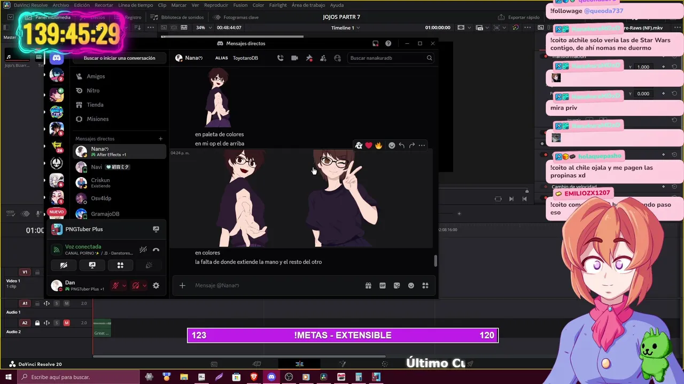
Task: Toggle solo on Audio 2 track
Action: (x=57, y=323)
